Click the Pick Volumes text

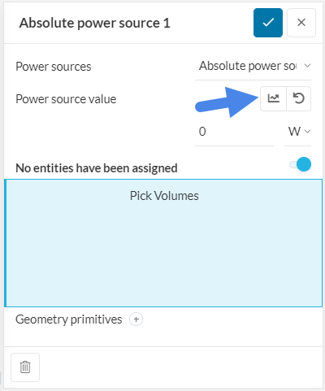coord(164,196)
